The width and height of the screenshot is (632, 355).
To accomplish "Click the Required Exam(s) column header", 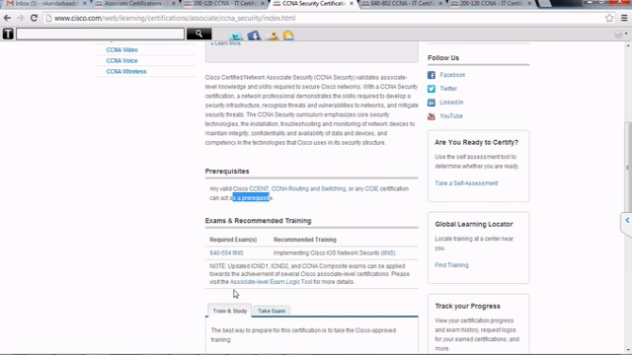I will tap(233, 240).
